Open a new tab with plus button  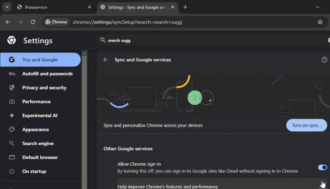coord(185,7)
